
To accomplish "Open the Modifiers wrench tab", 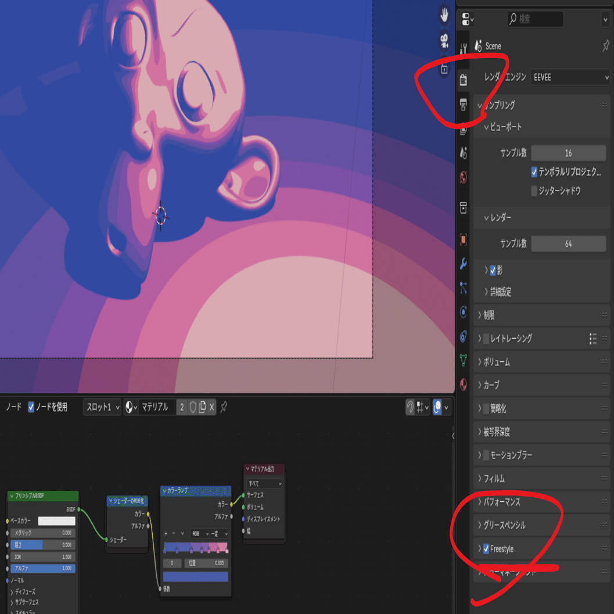I will click(x=463, y=264).
